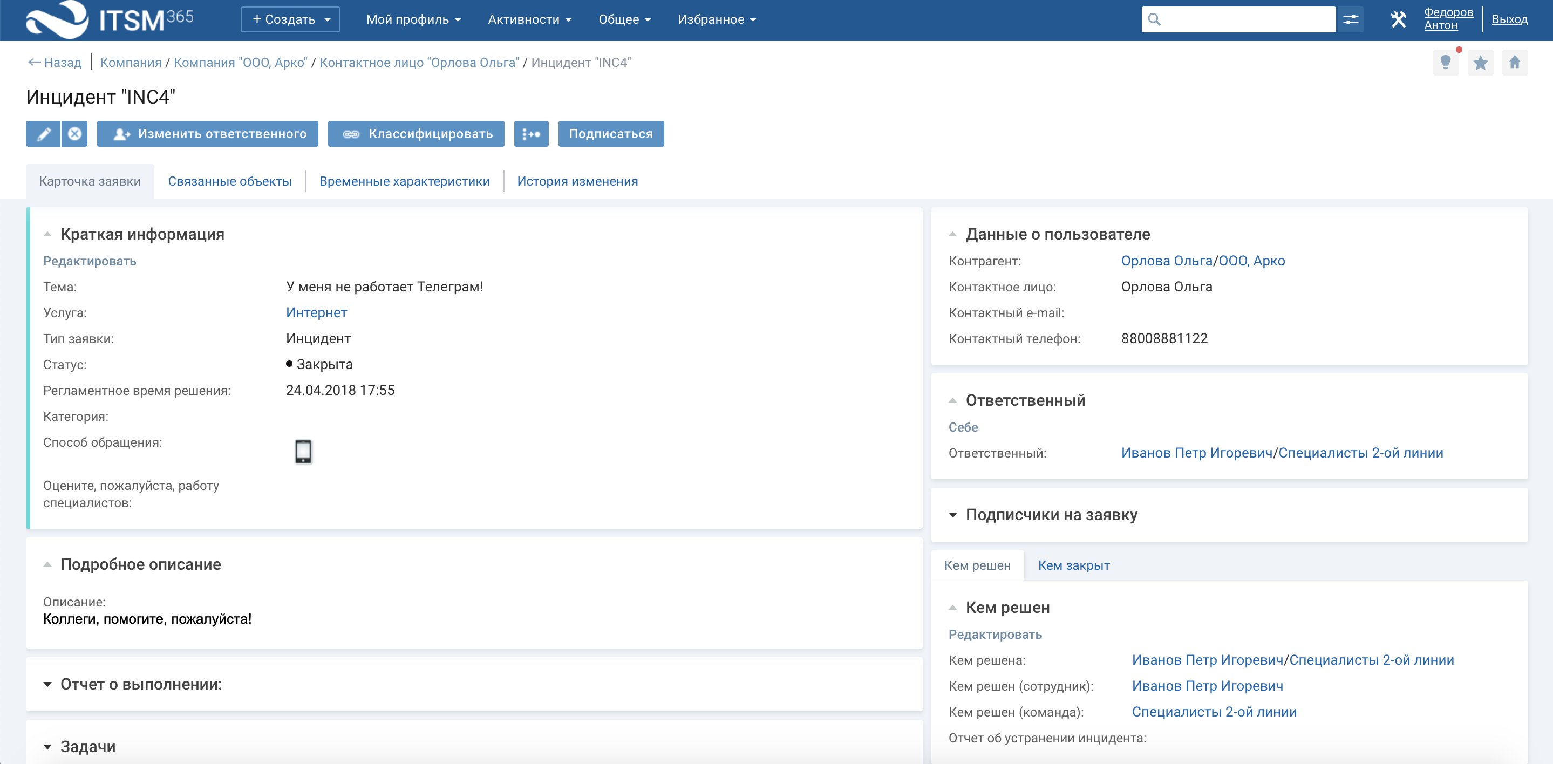Click the home icon above the card

pyautogui.click(x=1515, y=62)
